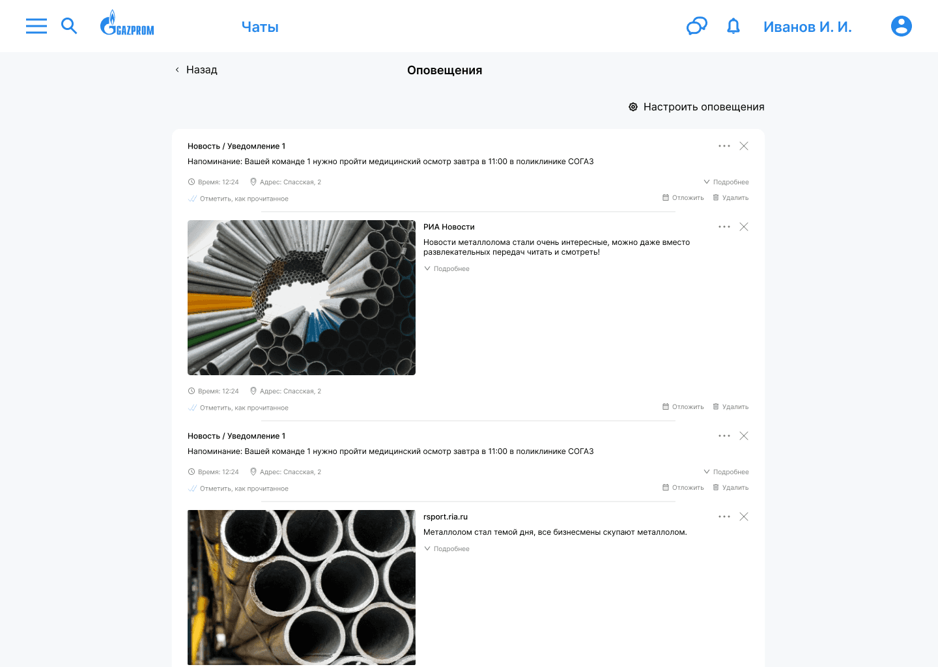
Task: Click the rsport.ria.ru source title
Action: (446, 517)
